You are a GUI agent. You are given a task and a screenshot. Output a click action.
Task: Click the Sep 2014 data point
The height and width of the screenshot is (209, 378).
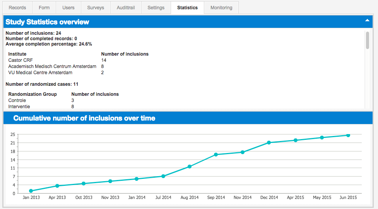[x=216, y=155]
